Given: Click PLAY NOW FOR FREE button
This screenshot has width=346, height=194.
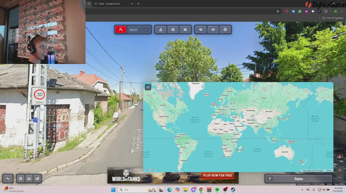Looking at the screenshot, I should [218, 175].
